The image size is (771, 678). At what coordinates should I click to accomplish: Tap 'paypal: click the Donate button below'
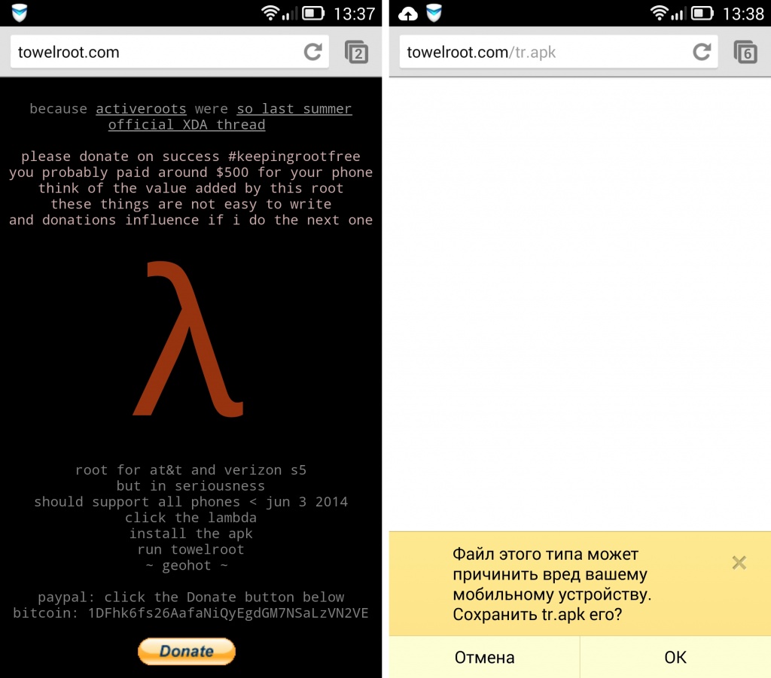[190, 597]
